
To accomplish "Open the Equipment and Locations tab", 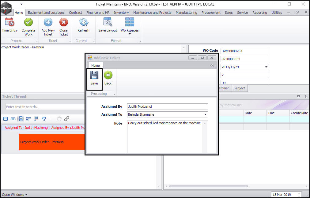I will click(x=46, y=13).
